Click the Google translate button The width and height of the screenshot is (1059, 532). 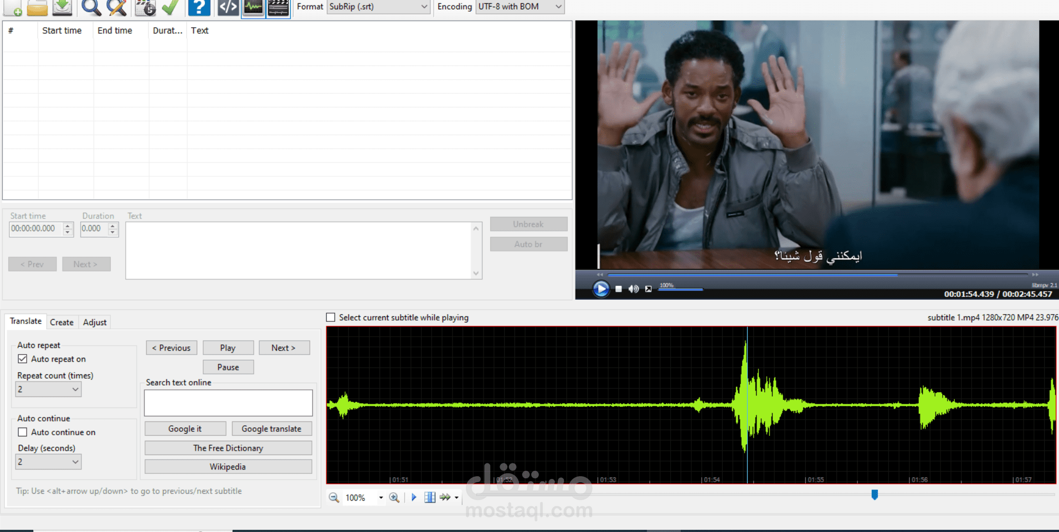click(271, 429)
